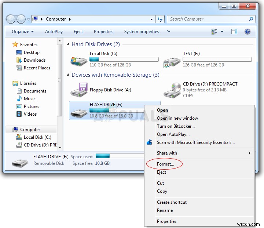Image resolution: width=264 pixels, height=228 pixels.
Task: Click the navigation pane scroll down arrow
Action: point(60,148)
